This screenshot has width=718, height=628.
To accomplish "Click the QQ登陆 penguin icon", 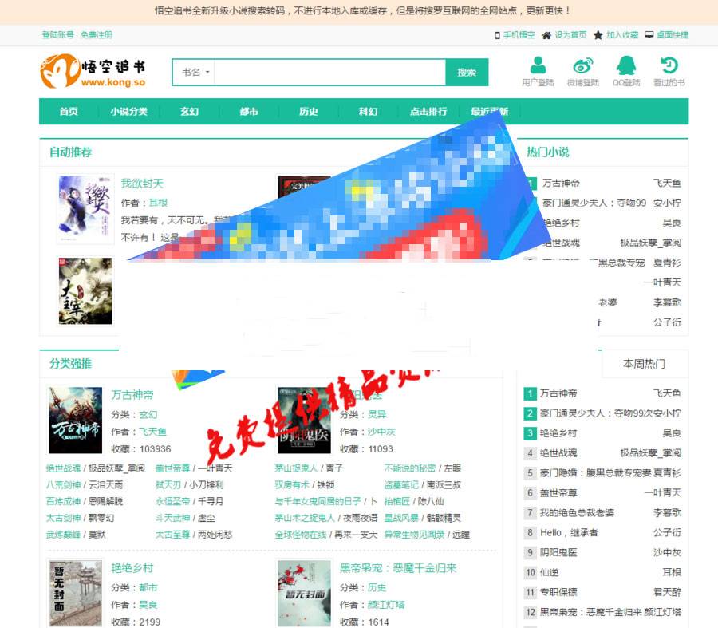I will [625, 65].
